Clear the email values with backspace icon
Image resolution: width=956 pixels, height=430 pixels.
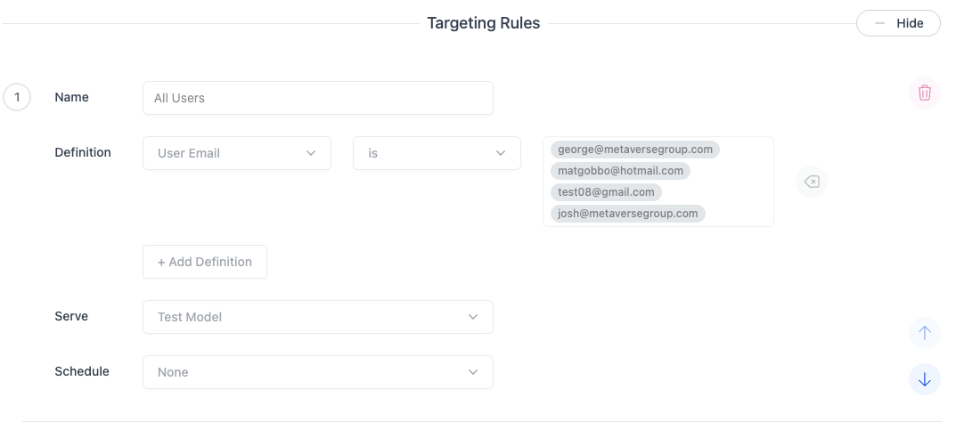(x=812, y=182)
